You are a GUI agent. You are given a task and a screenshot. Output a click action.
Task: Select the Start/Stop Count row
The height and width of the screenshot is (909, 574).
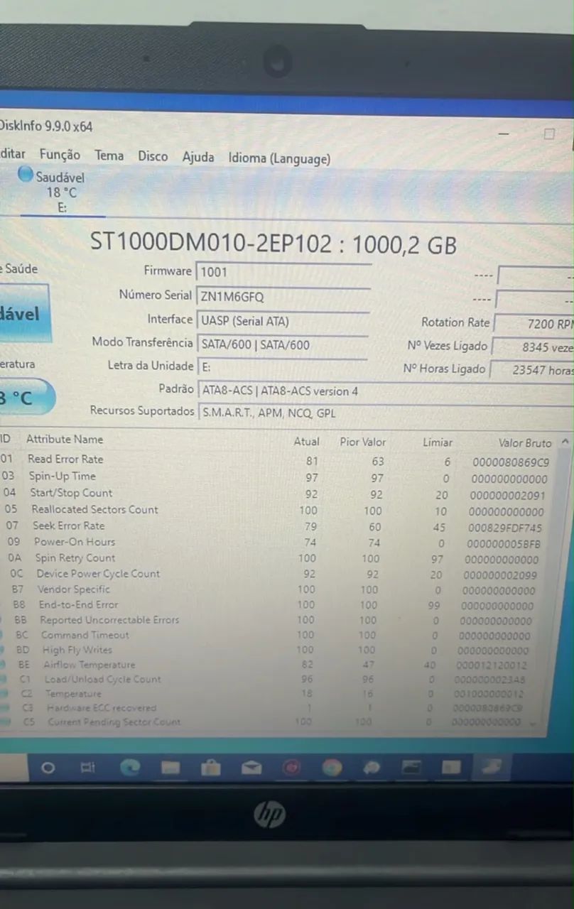pyautogui.click(x=276, y=494)
